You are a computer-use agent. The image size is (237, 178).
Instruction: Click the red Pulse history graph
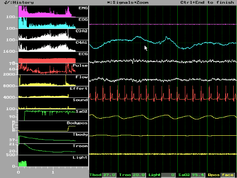(47, 69)
